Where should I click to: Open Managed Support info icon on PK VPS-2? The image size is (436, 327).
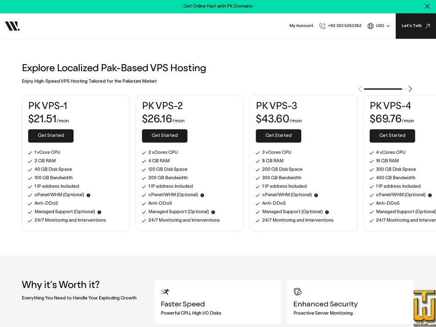coord(213,212)
